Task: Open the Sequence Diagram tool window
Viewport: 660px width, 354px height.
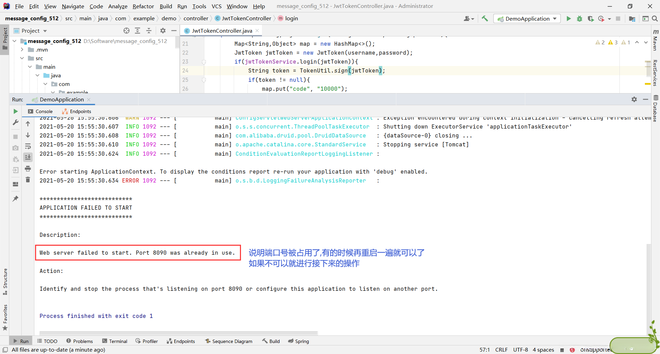Action: [229, 341]
